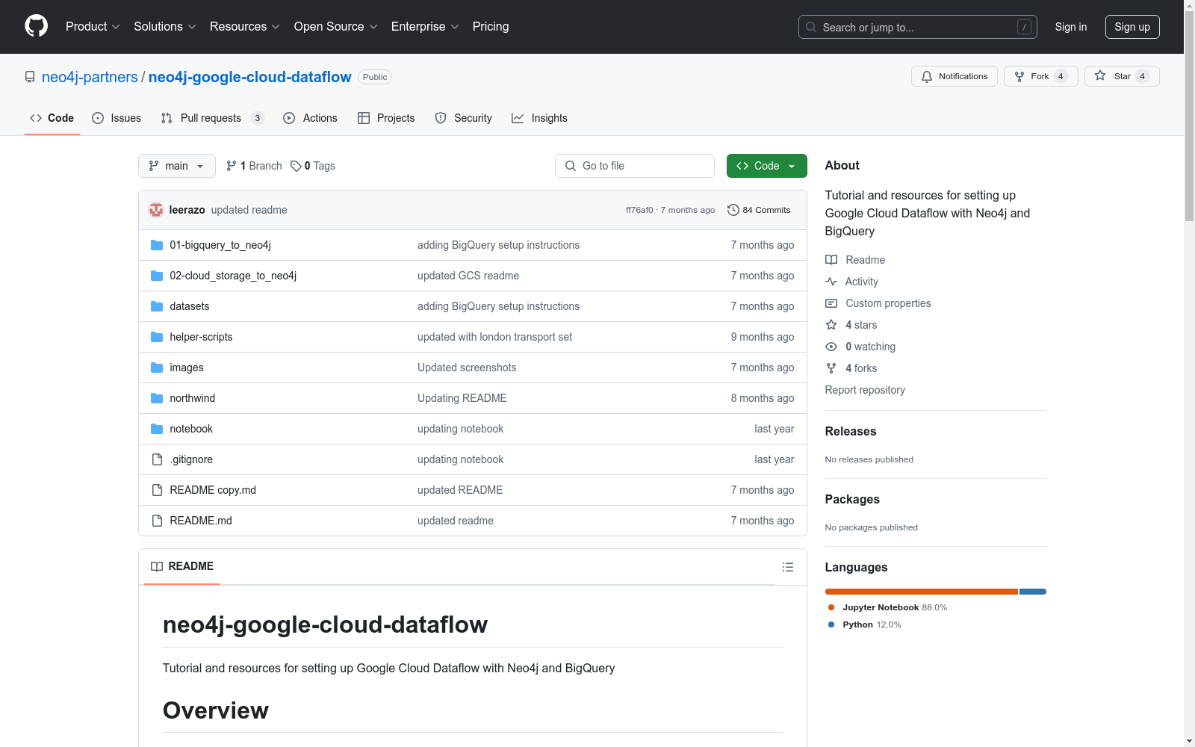
Task: Click Jupyter Notebook 88.0% language entry
Action: click(x=887, y=607)
